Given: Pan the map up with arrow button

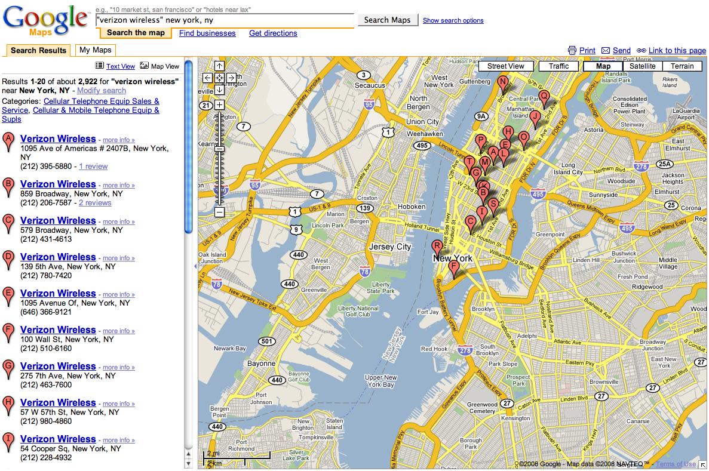Looking at the screenshot, I should pos(219,66).
